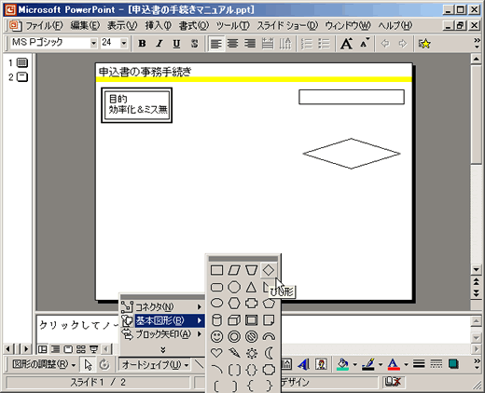Toggle Bold formatting
Viewport: 485px width, 393px height.
pyautogui.click(x=142, y=44)
